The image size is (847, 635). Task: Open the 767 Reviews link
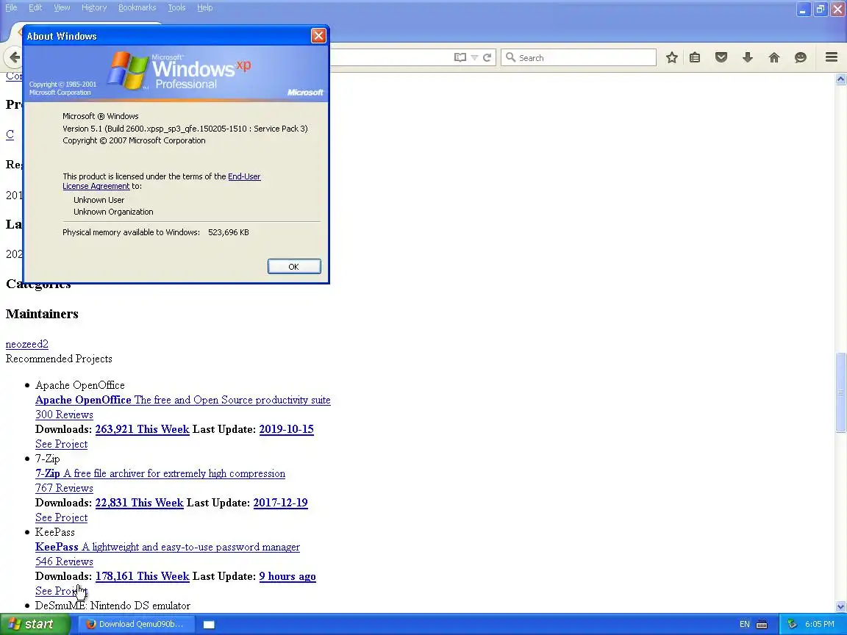pyautogui.click(x=64, y=487)
